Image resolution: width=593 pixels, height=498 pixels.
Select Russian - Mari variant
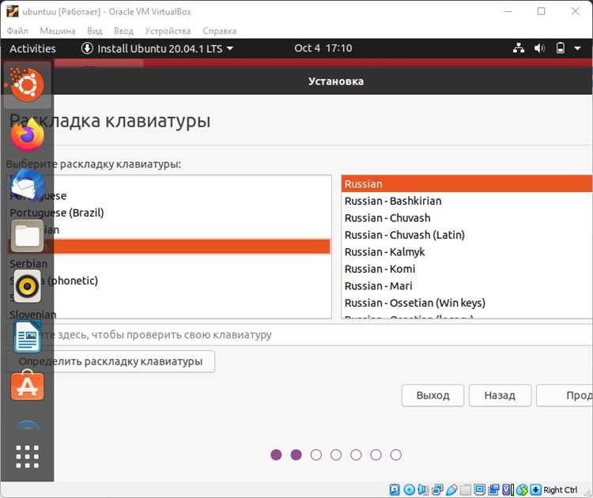467,286
